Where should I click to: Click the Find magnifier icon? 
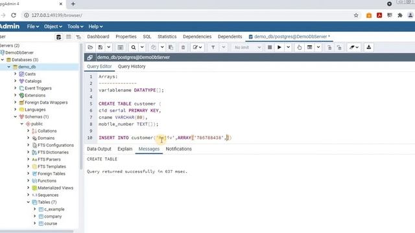point(134,47)
